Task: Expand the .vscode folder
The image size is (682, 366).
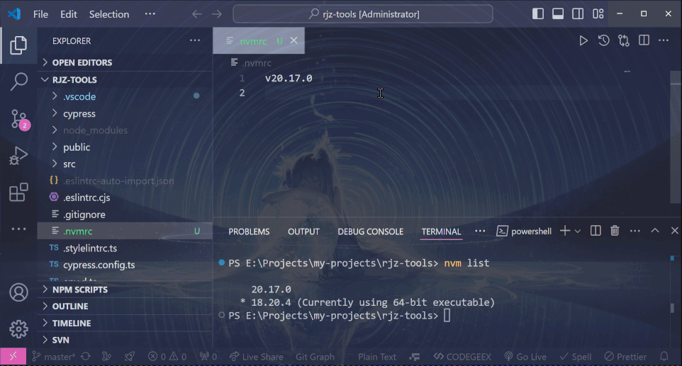Action: pyautogui.click(x=125, y=96)
